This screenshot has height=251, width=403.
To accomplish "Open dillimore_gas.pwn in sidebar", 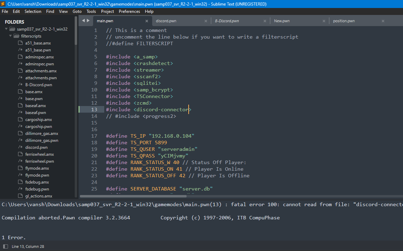I will (x=42, y=140).
